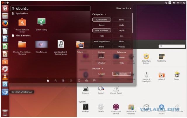This screenshot has height=118, width=187.
Task: Click the System Settings search box
Action: tap(172, 46)
